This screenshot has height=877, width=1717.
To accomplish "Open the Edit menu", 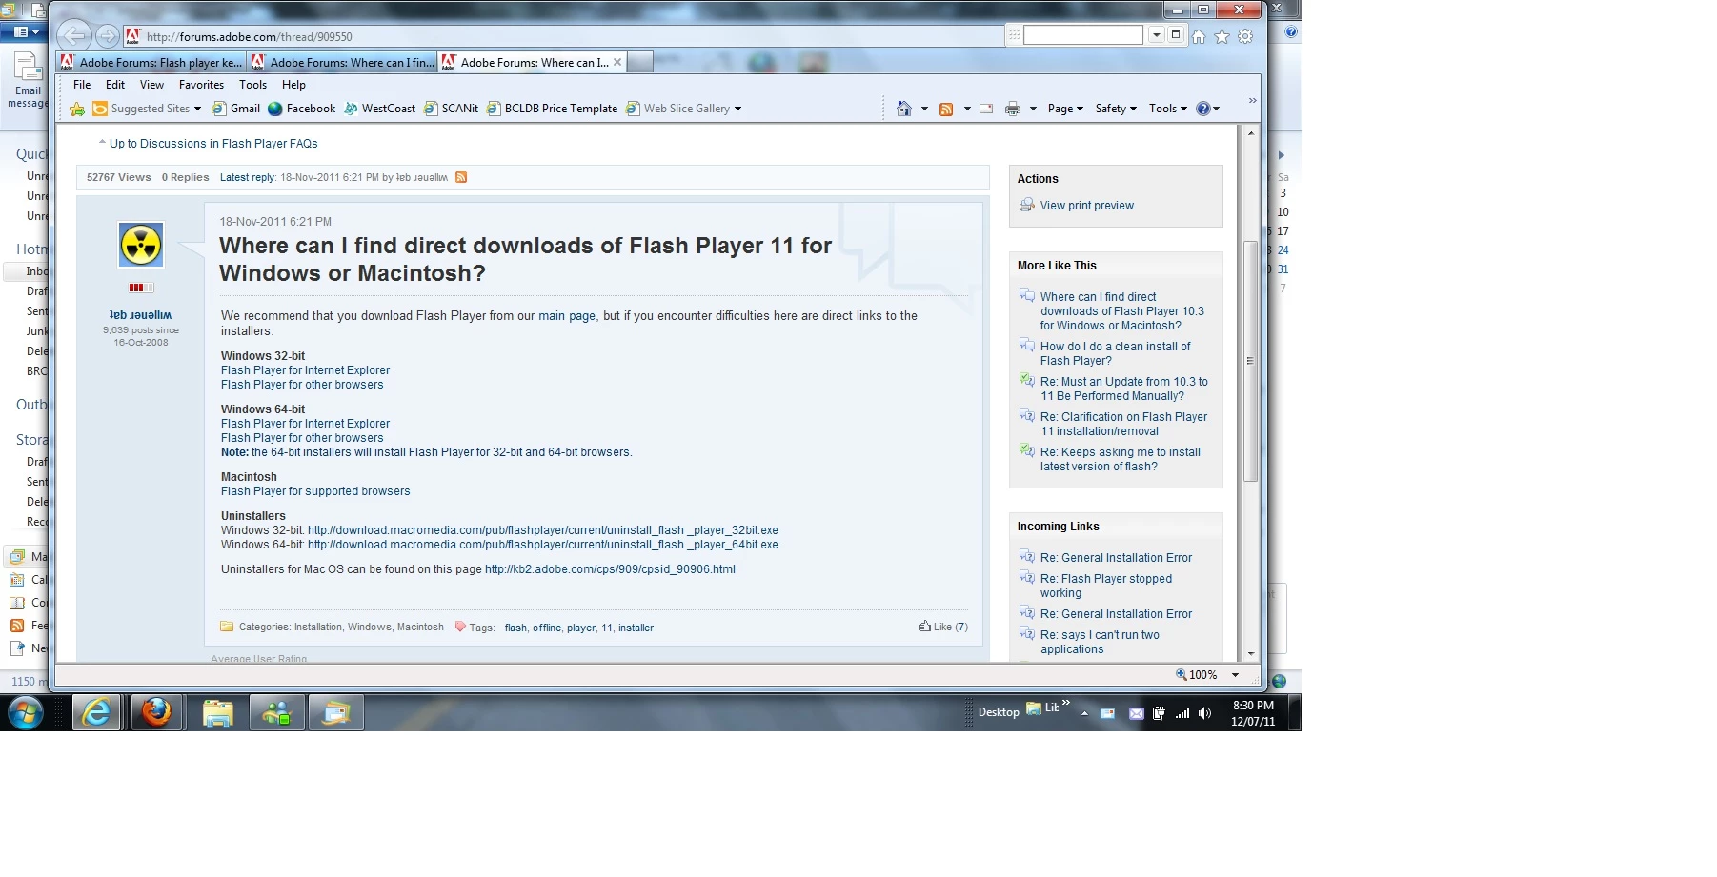I will point(115,85).
